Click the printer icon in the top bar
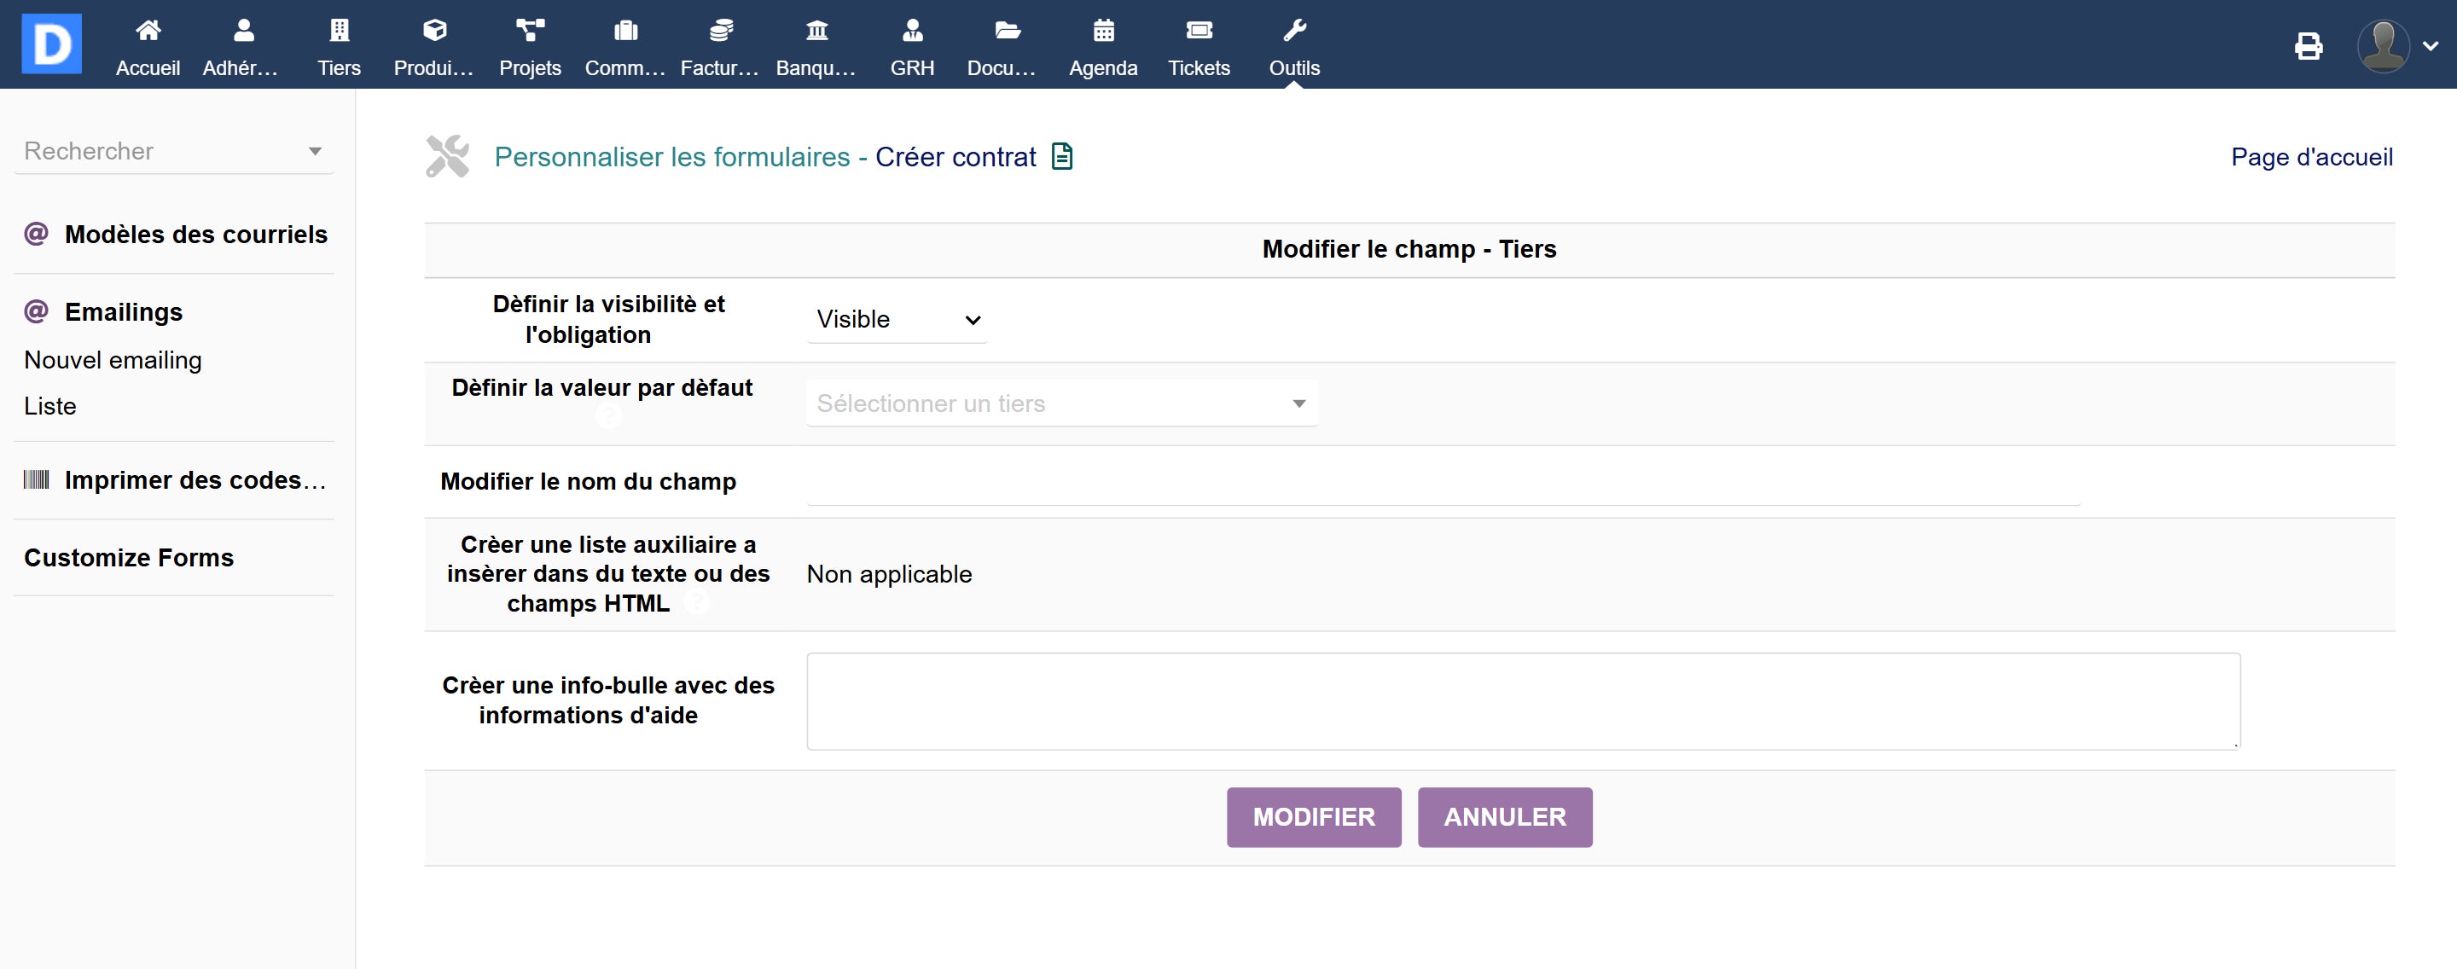Image resolution: width=2457 pixels, height=969 pixels. click(x=2309, y=45)
